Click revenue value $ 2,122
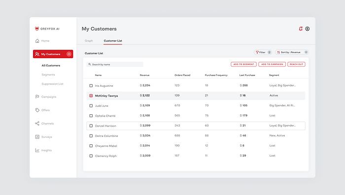 coord(145,96)
